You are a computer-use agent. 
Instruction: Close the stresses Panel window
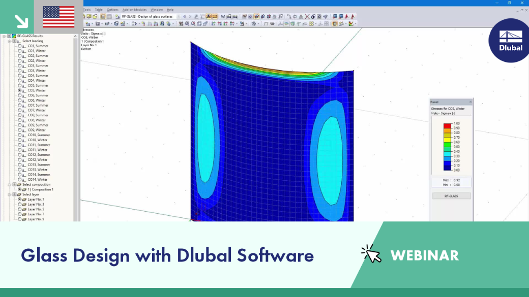(x=471, y=102)
